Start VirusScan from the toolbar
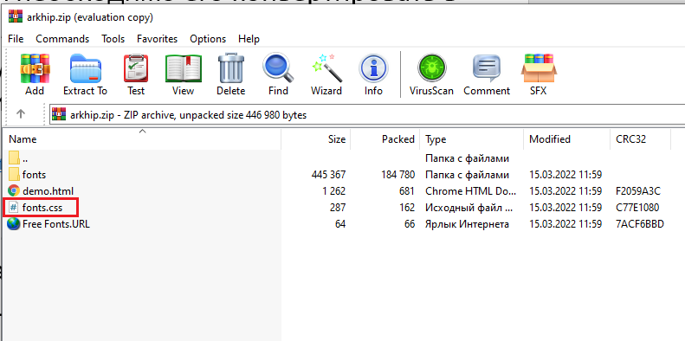 pos(431,74)
